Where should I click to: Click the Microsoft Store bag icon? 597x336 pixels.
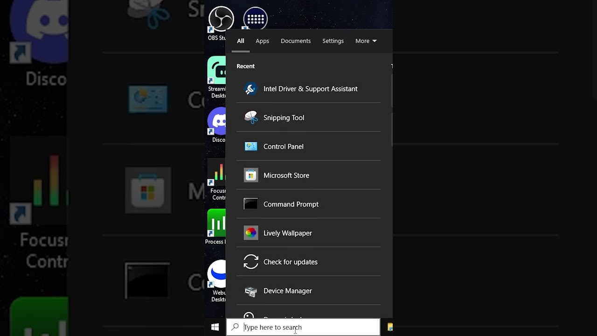point(251,175)
